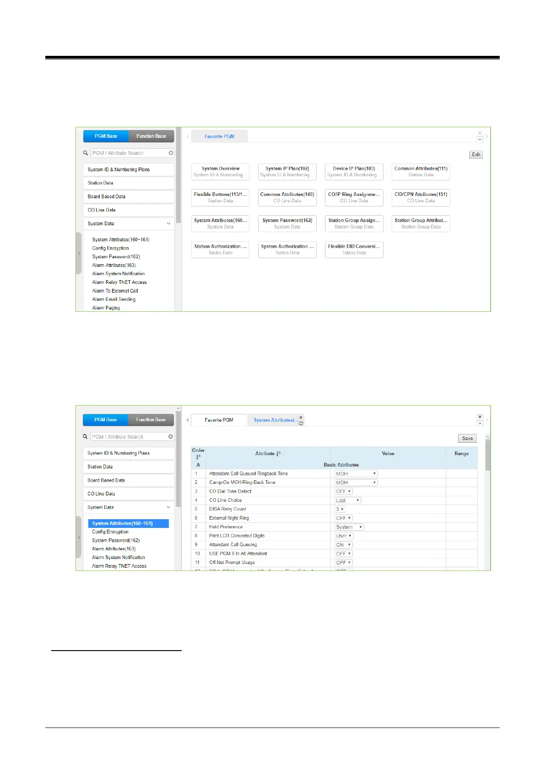Select Config Encryption in upper screenshot sidebar
The height and width of the screenshot is (771, 545).
click(x=110, y=248)
